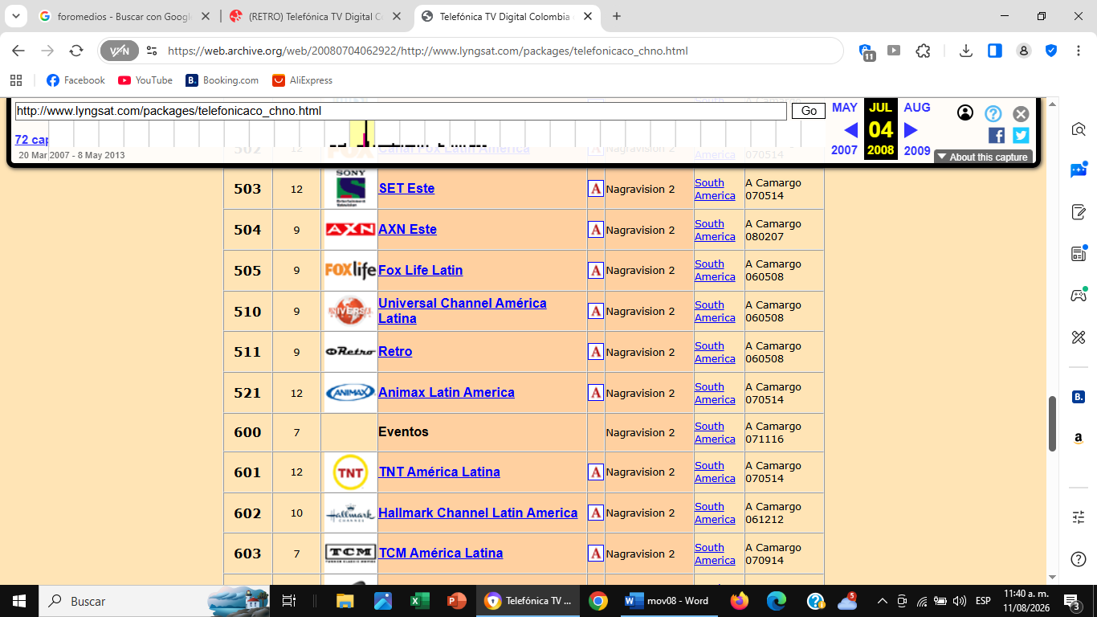Open the browser three-dot menu

[1077, 51]
